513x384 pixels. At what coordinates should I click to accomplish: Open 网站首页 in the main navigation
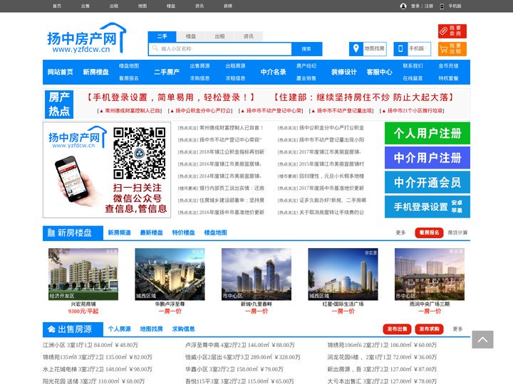click(x=60, y=72)
